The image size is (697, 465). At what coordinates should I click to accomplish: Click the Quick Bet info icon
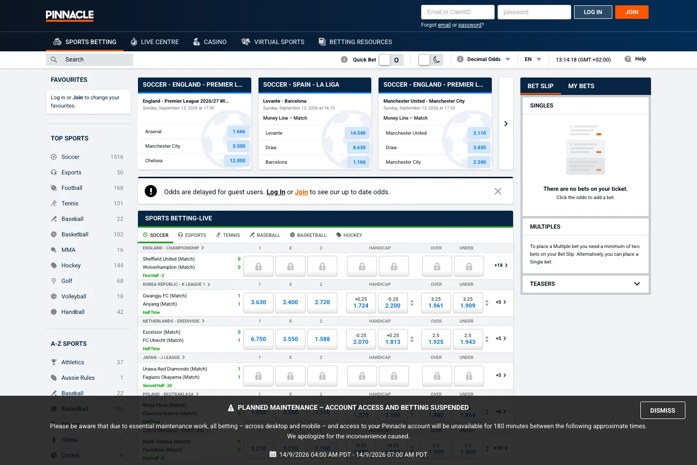(344, 60)
